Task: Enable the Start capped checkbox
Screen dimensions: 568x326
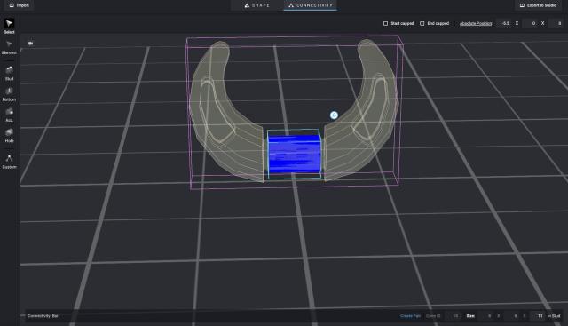Action: [x=385, y=24]
